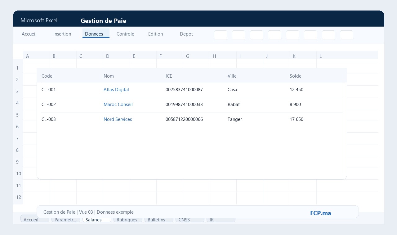The image size is (397, 235).
Task: Open the Controle ribbon tab
Action: click(125, 34)
